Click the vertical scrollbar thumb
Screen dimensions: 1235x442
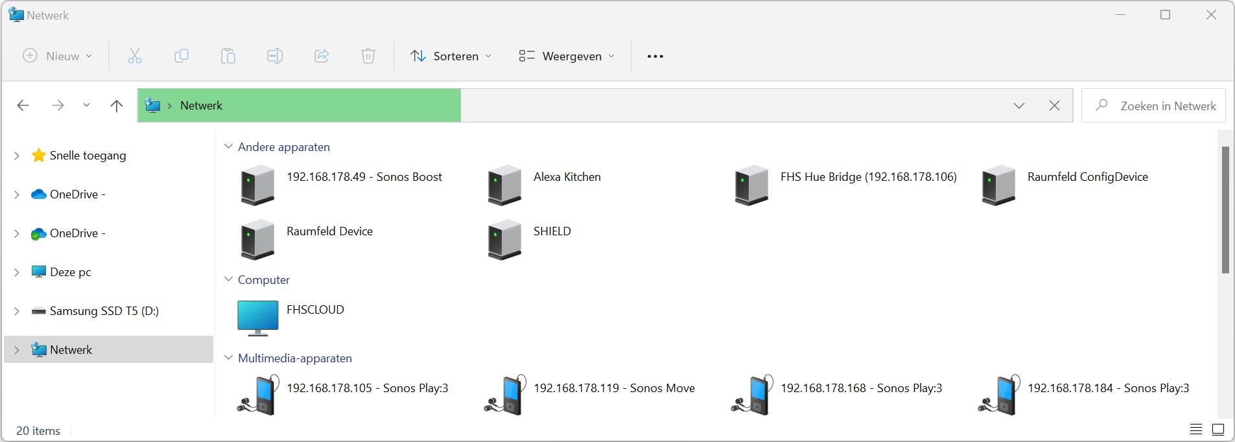click(1225, 209)
